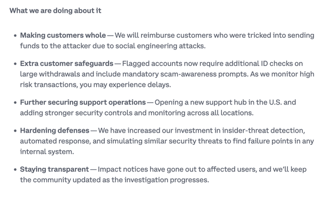331x197 pixels.
Task: Click the bullet before Hardening defenses
Action: click(15, 130)
